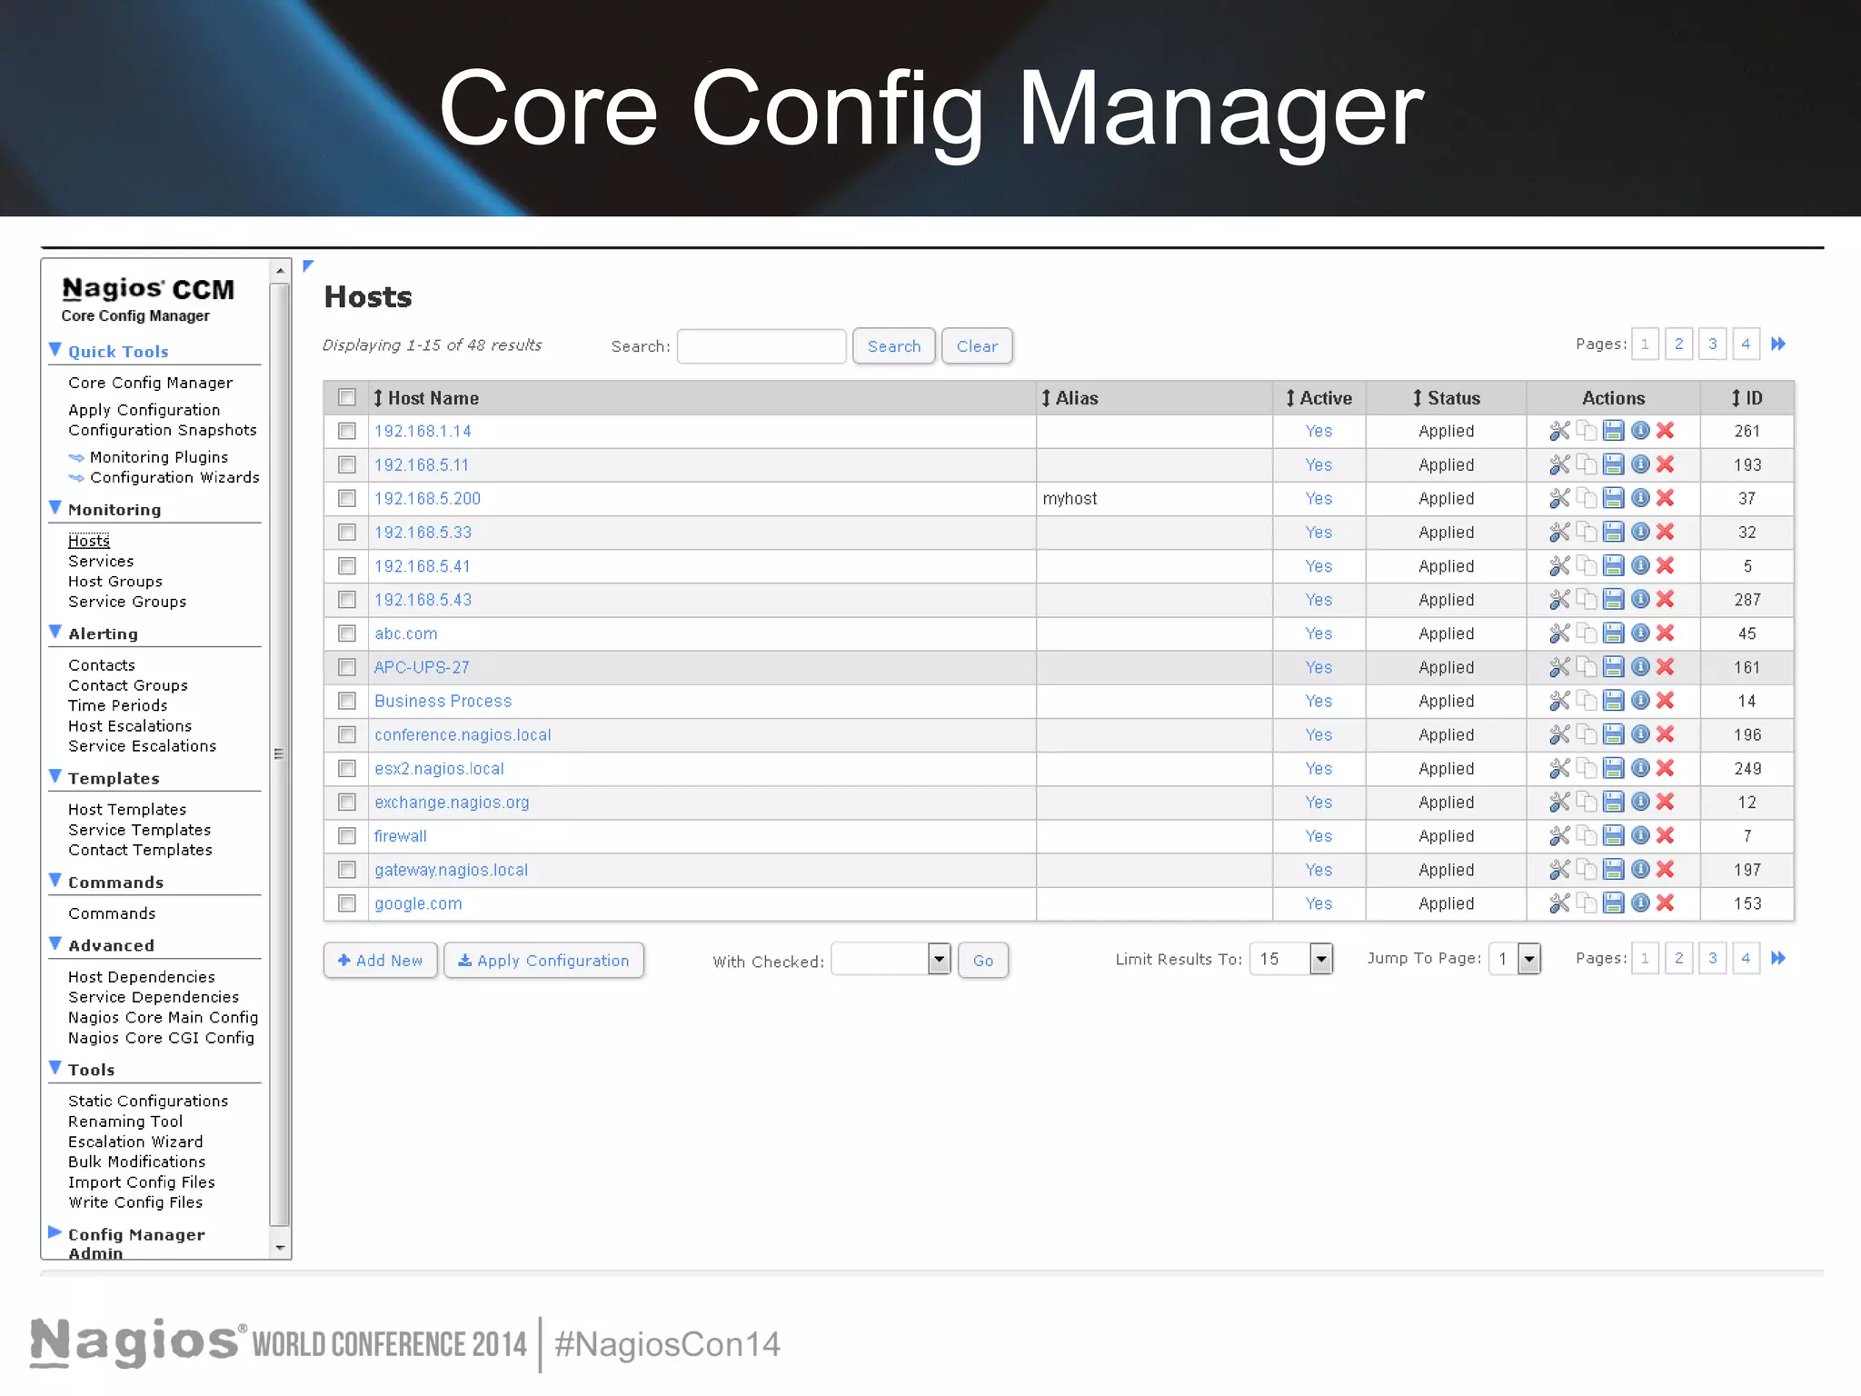This screenshot has height=1396, width=1861.
Task: Click the sort arrow icon beside Alias
Action: coord(1046,398)
